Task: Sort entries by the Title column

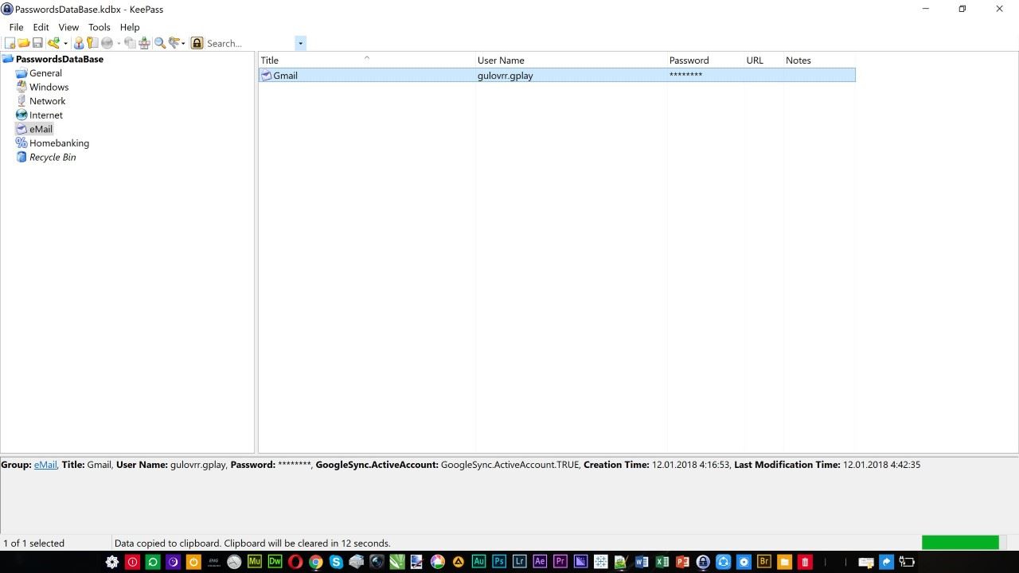Action: coord(367,60)
